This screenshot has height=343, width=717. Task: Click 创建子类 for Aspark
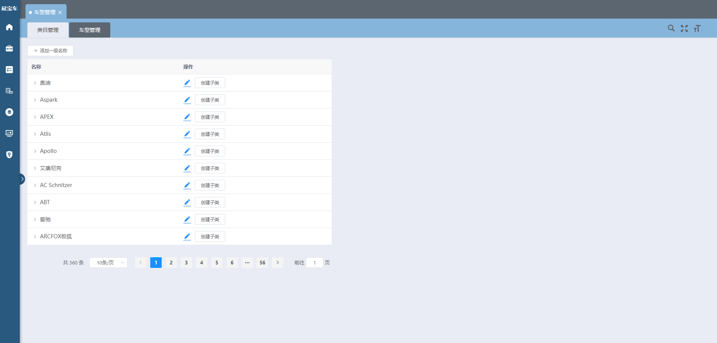pos(210,100)
